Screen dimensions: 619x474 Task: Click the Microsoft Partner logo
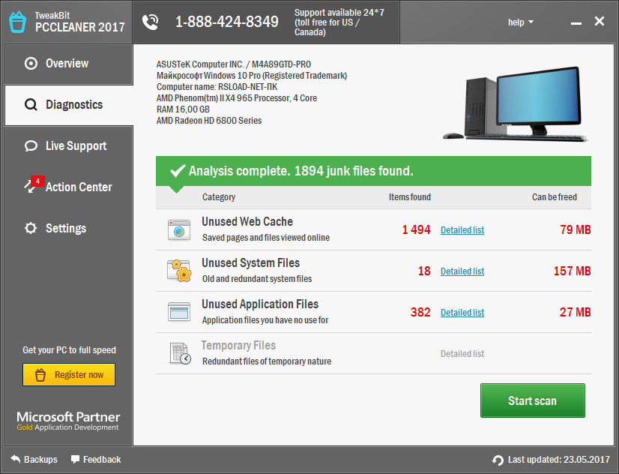(x=68, y=421)
